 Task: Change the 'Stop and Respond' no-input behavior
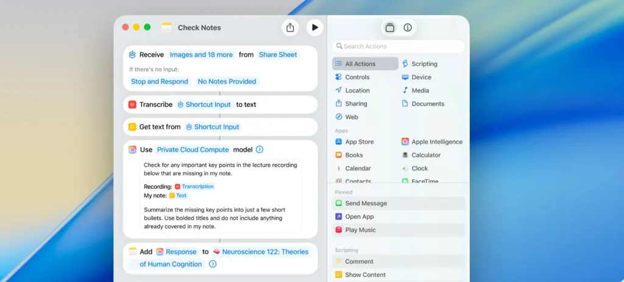[x=160, y=82]
